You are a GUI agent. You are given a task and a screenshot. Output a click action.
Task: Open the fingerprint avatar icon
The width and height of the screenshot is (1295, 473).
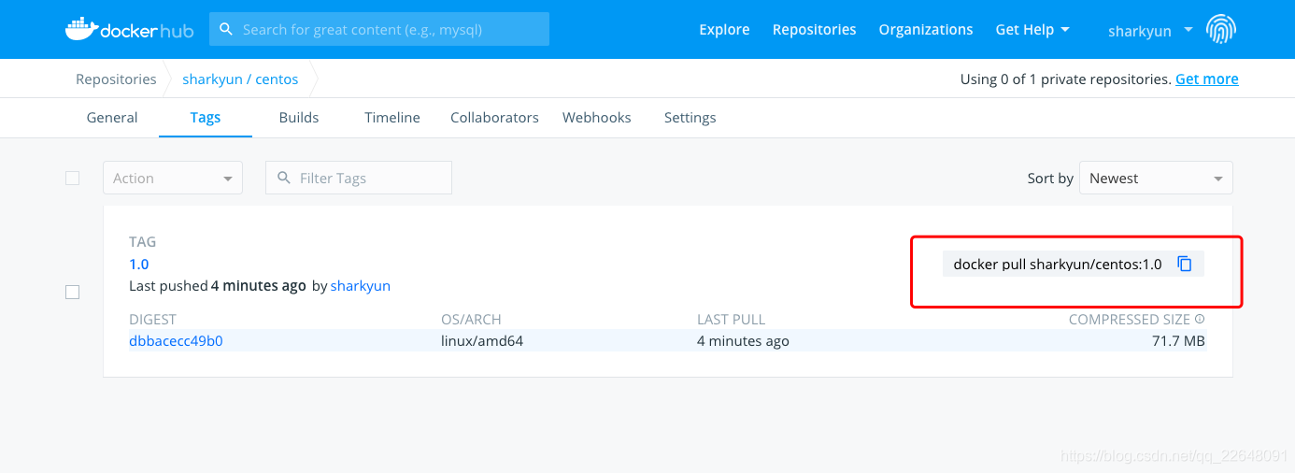tap(1221, 30)
